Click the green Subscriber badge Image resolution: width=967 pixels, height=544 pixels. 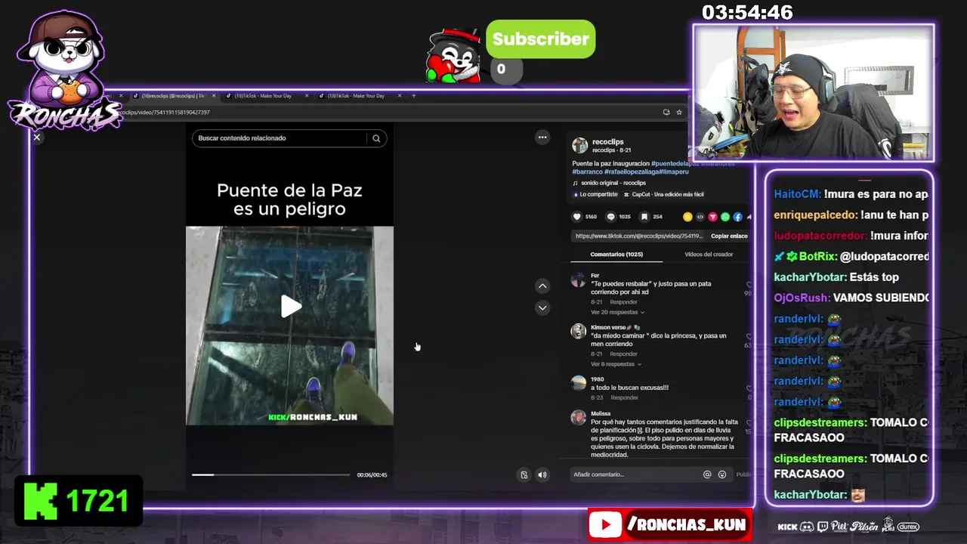tap(540, 39)
